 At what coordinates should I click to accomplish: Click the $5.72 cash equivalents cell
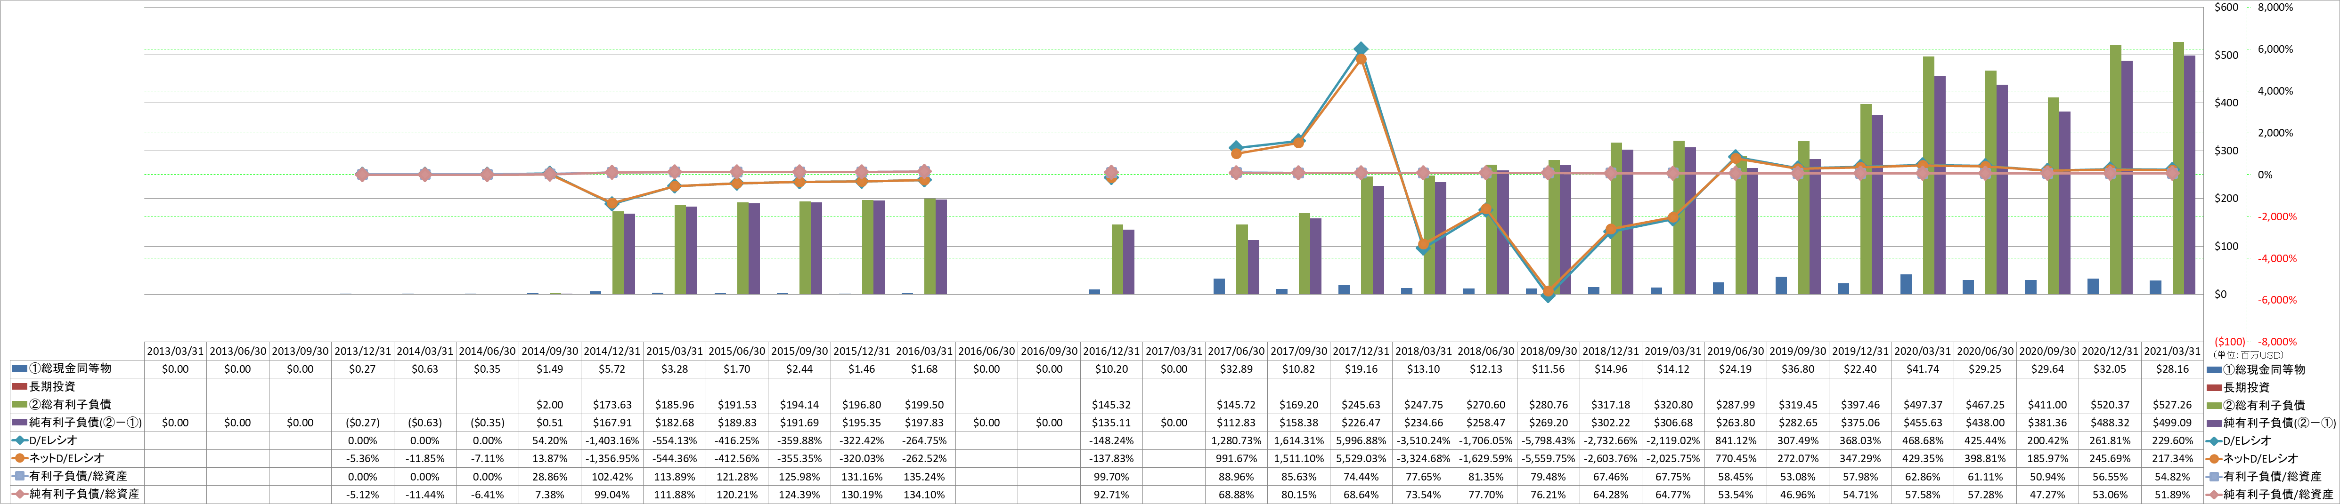[612, 369]
